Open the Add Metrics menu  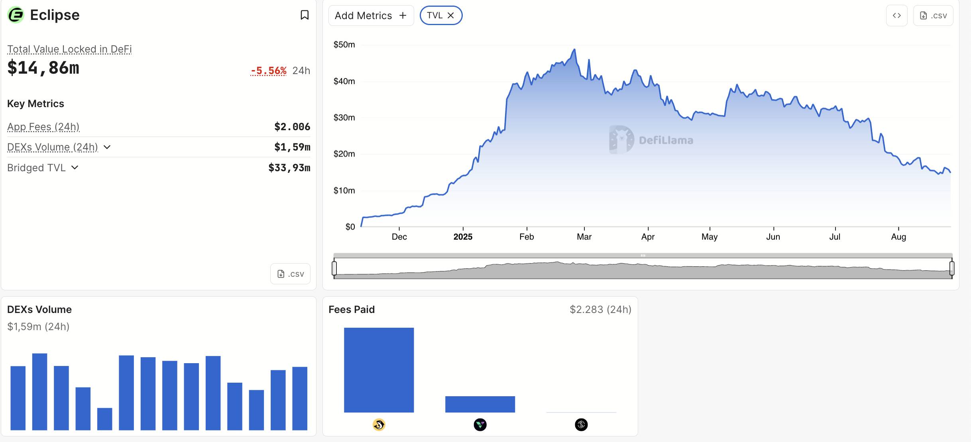(371, 16)
